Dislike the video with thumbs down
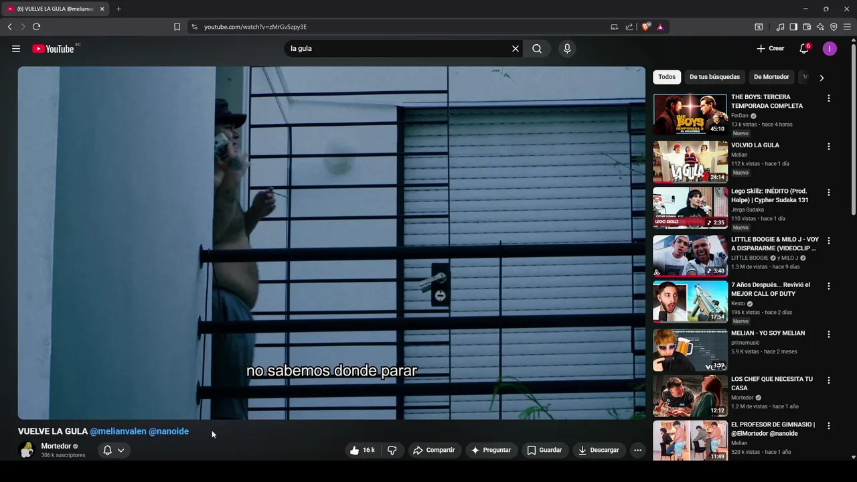 (392, 451)
